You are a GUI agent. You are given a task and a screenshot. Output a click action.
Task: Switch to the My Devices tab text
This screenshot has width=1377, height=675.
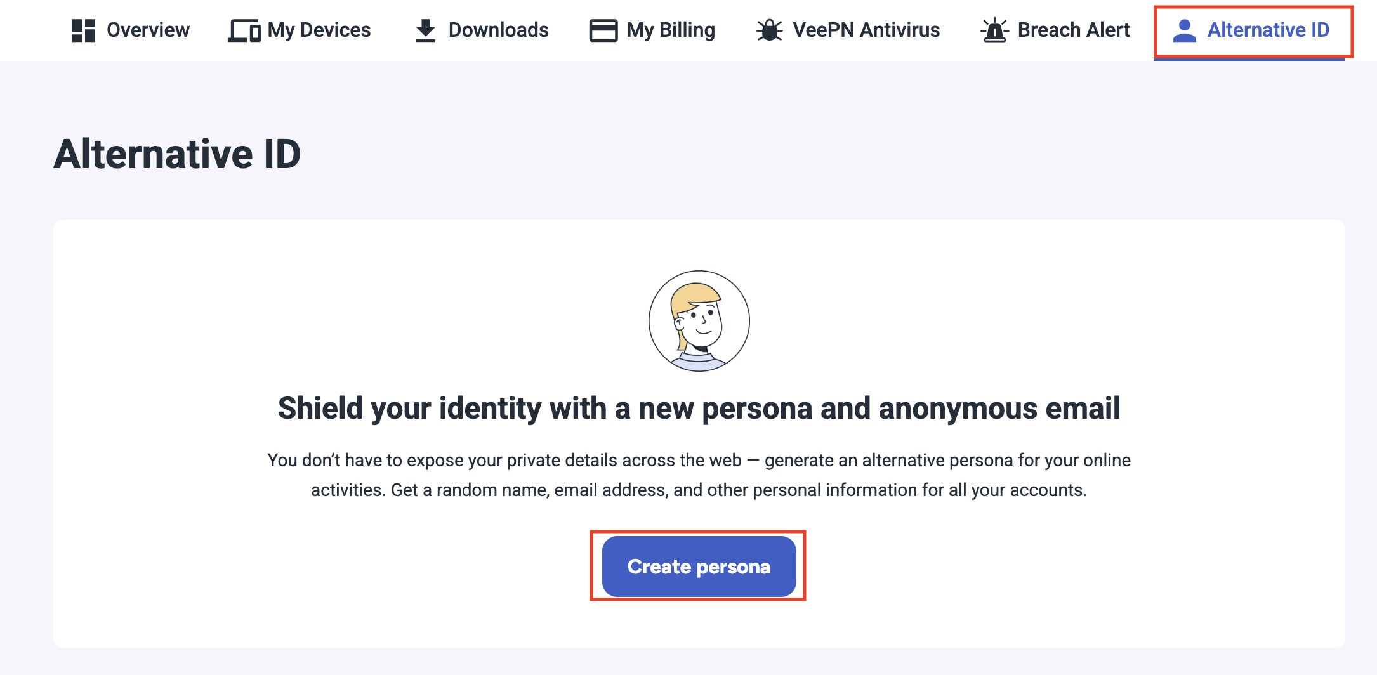[319, 30]
